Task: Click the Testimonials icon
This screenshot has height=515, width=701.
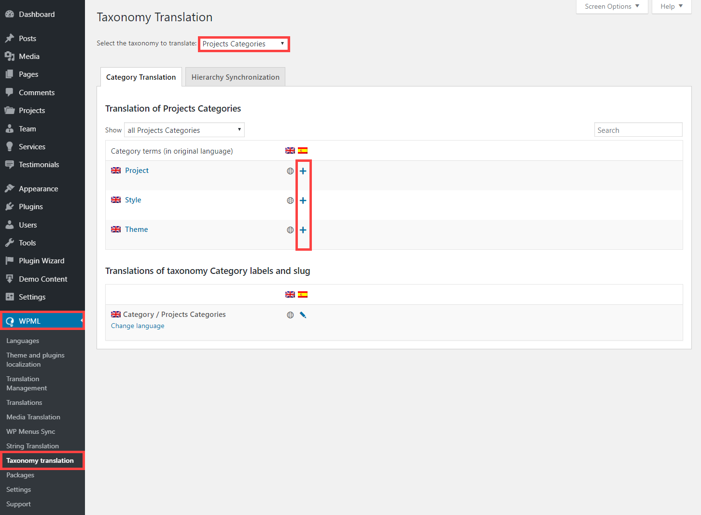Action: click(x=10, y=165)
